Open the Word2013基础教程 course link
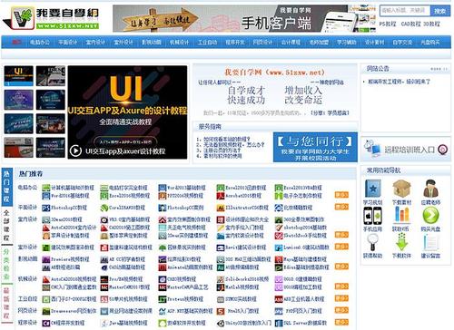The image size is (454, 330). (186, 188)
